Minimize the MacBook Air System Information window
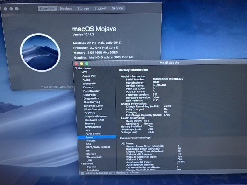 tap(82, 64)
